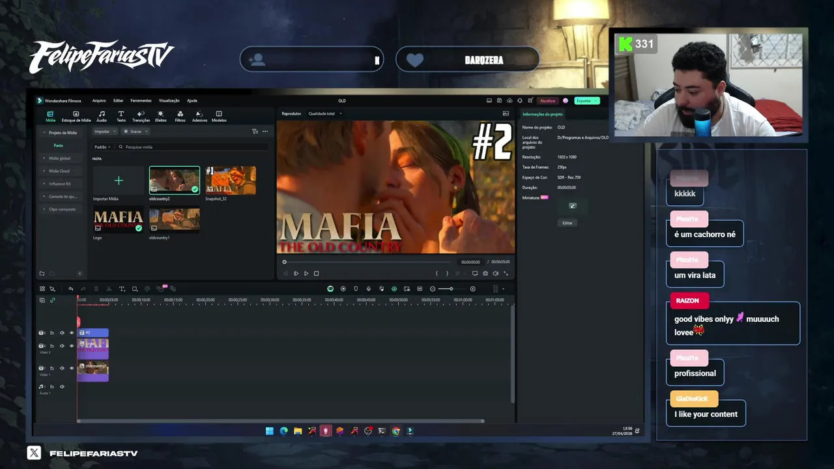Click the timeline Undo icon
Viewport: 834px width, 469px height.
(x=70, y=289)
